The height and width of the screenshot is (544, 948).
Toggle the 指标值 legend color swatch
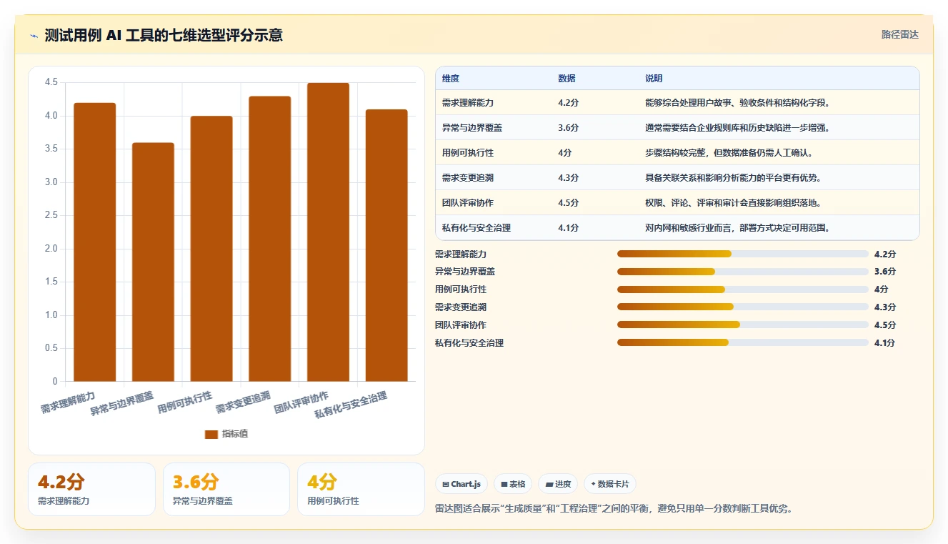(211, 434)
